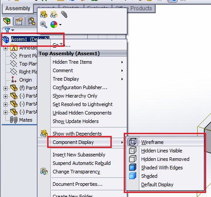Open the PropertyManager tab icon
The height and width of the screenshot is (197, 211).
pos(19,21)
